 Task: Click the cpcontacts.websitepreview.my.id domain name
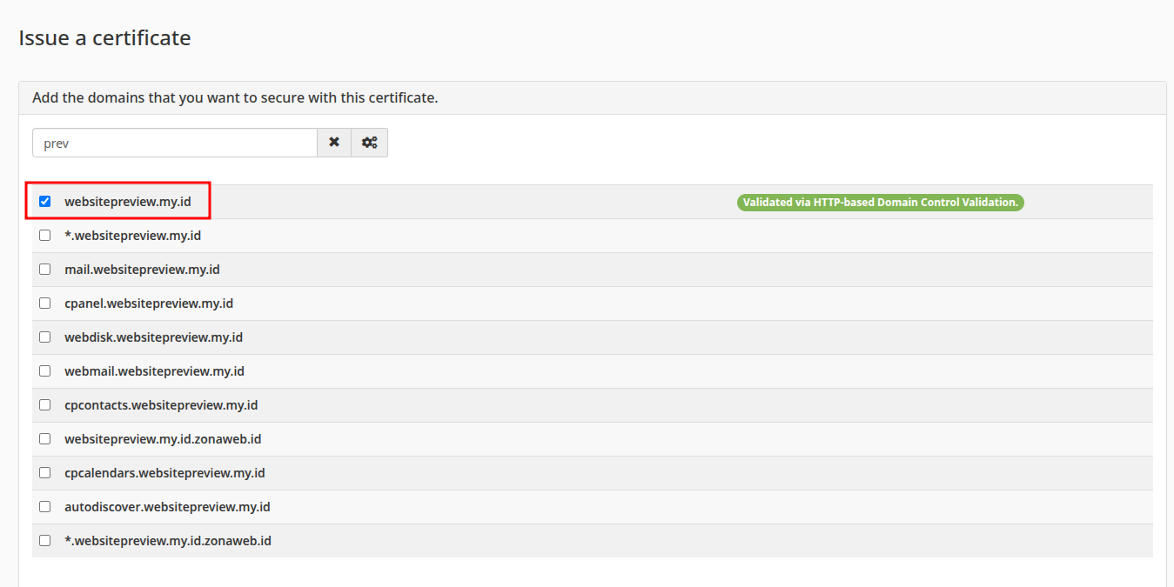click(x=161, y=405)
